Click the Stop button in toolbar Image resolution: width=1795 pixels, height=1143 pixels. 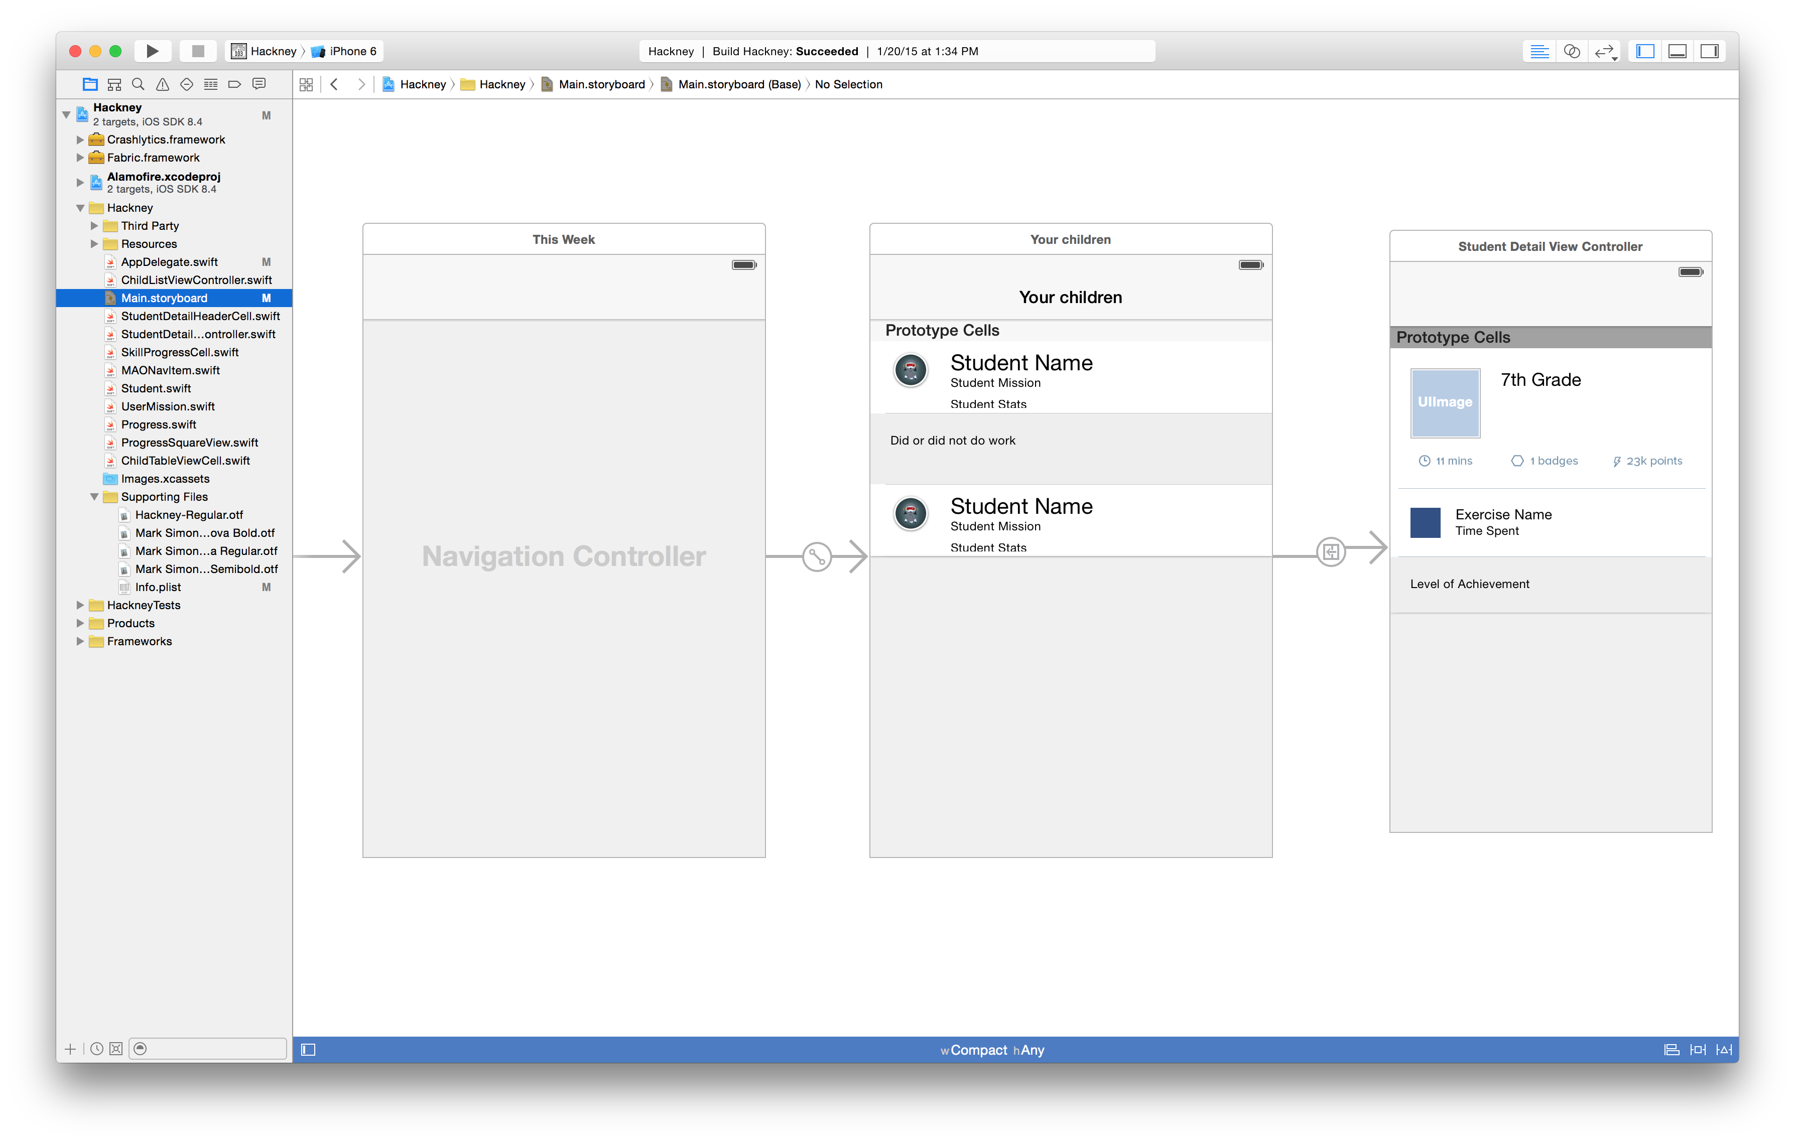point(198,51)
